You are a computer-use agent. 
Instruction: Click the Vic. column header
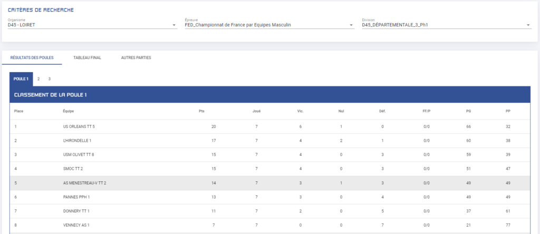pyautogui.click(x=300, y=111)
